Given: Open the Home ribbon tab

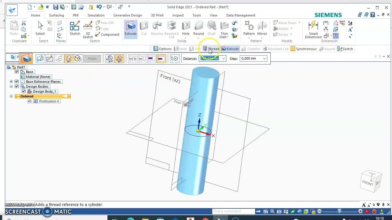Looking at the screenshot, I should click(x=35, y=15).
